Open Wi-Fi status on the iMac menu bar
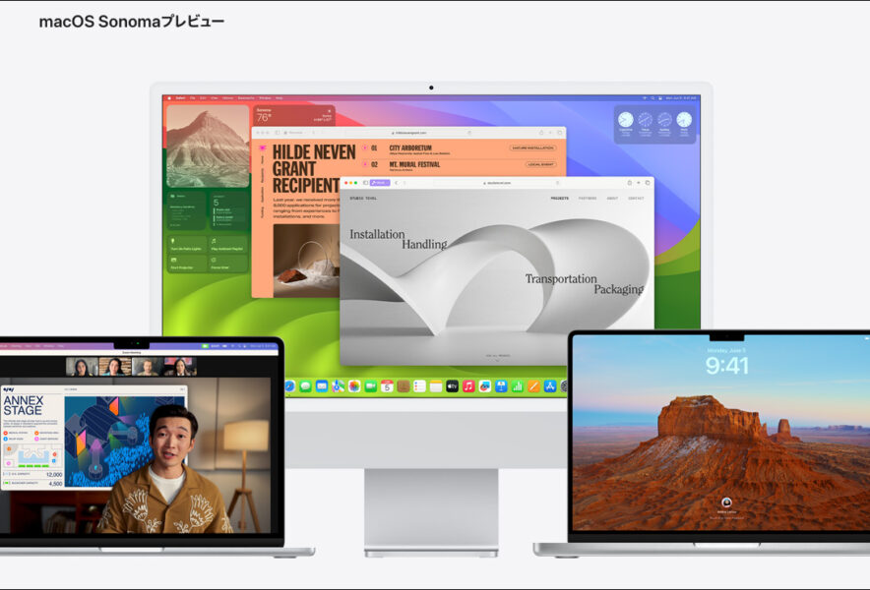The height and width of the screenshot is (590, 870). click(645, 98)
